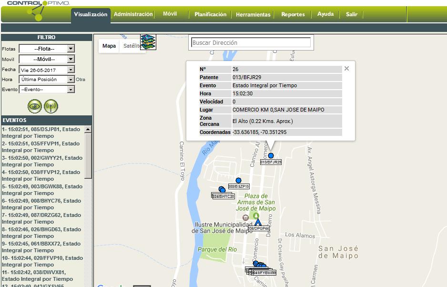
Task: Select the triangle marker for 036/DPGP44
Action: coord(258,222)
